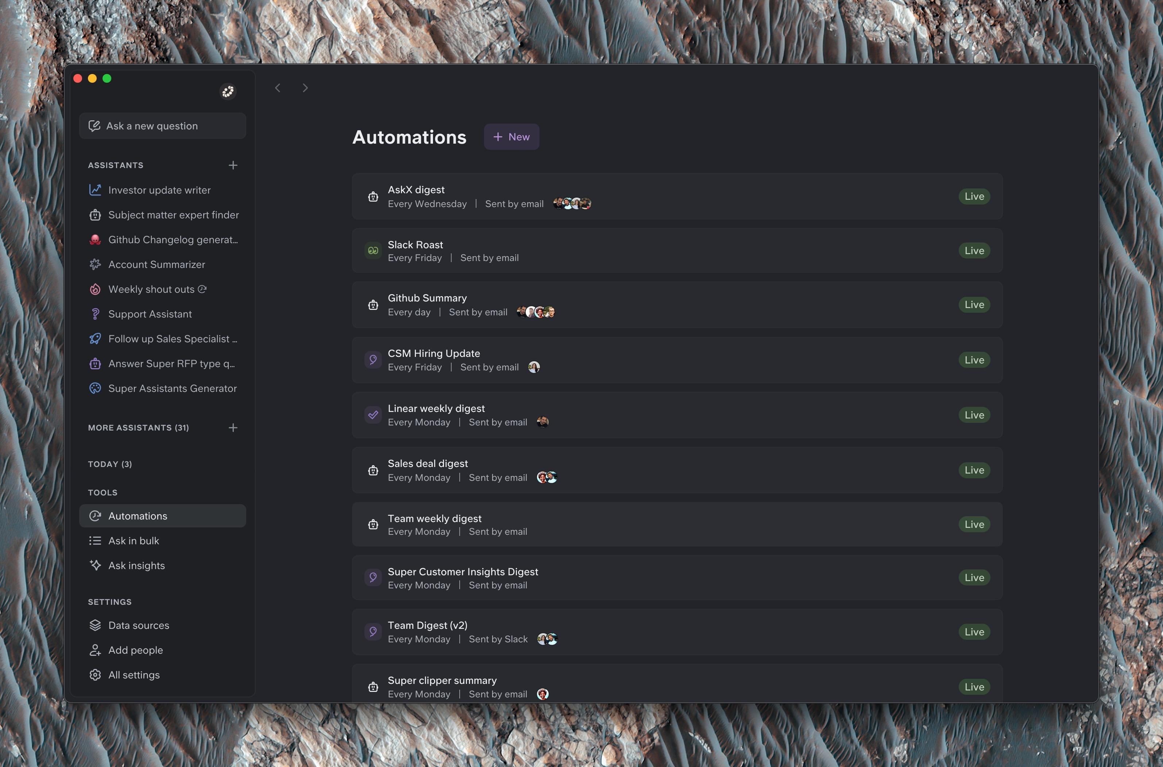Click the Super Customer Insights Digest balloon icon

(x=373, y=578)
